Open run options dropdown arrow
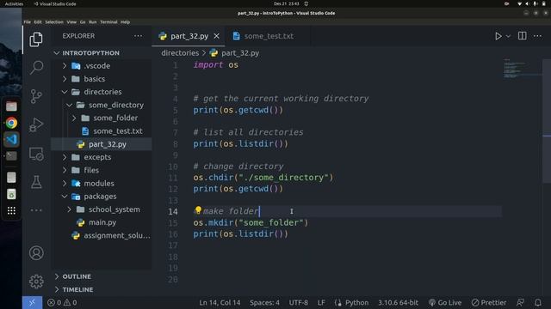This screenshot has width=551, height=309. pos(508,36)
